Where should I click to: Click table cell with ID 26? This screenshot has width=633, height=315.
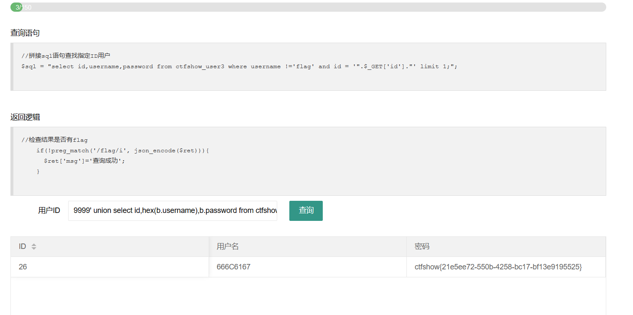pyautogui.click(x=110, y=267)
